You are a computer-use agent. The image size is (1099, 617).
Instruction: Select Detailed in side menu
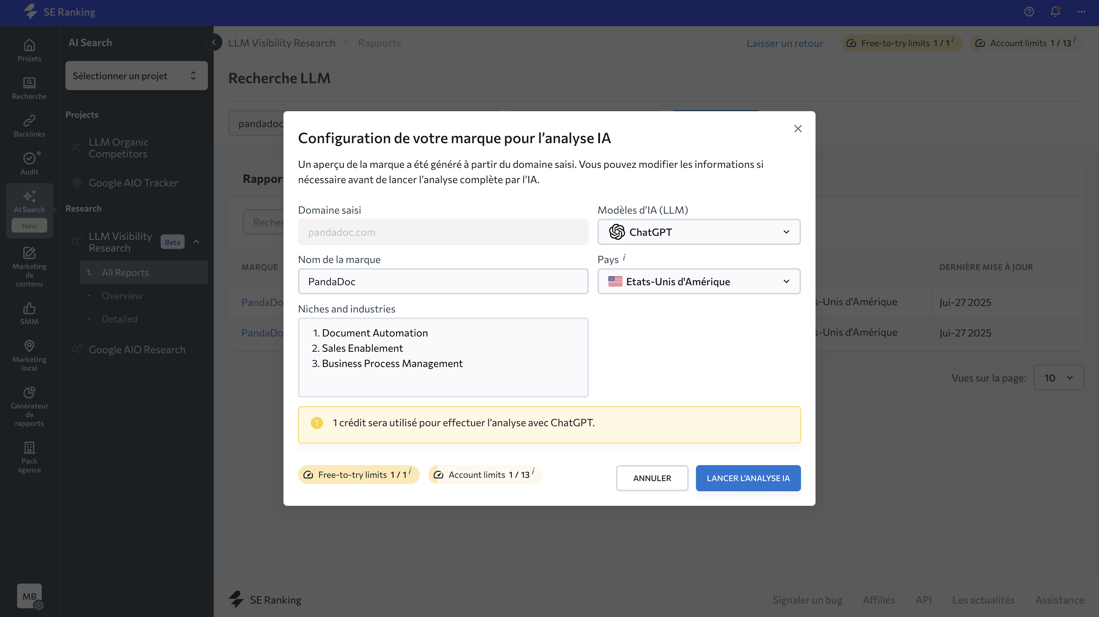tap(120, 319)
